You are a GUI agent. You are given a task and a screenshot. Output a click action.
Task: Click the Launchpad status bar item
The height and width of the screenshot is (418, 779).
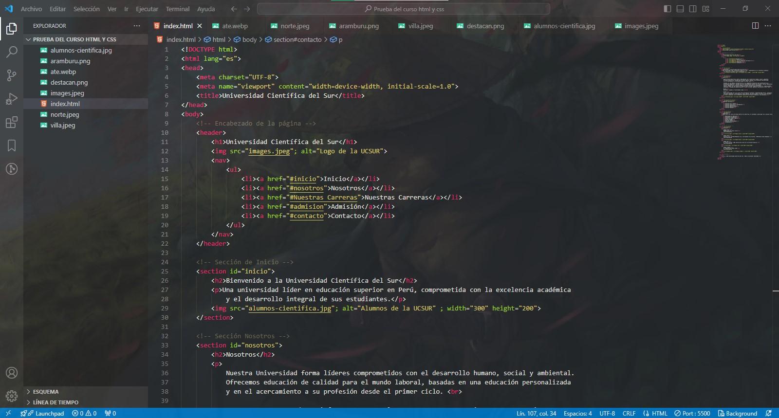[42, 413]
